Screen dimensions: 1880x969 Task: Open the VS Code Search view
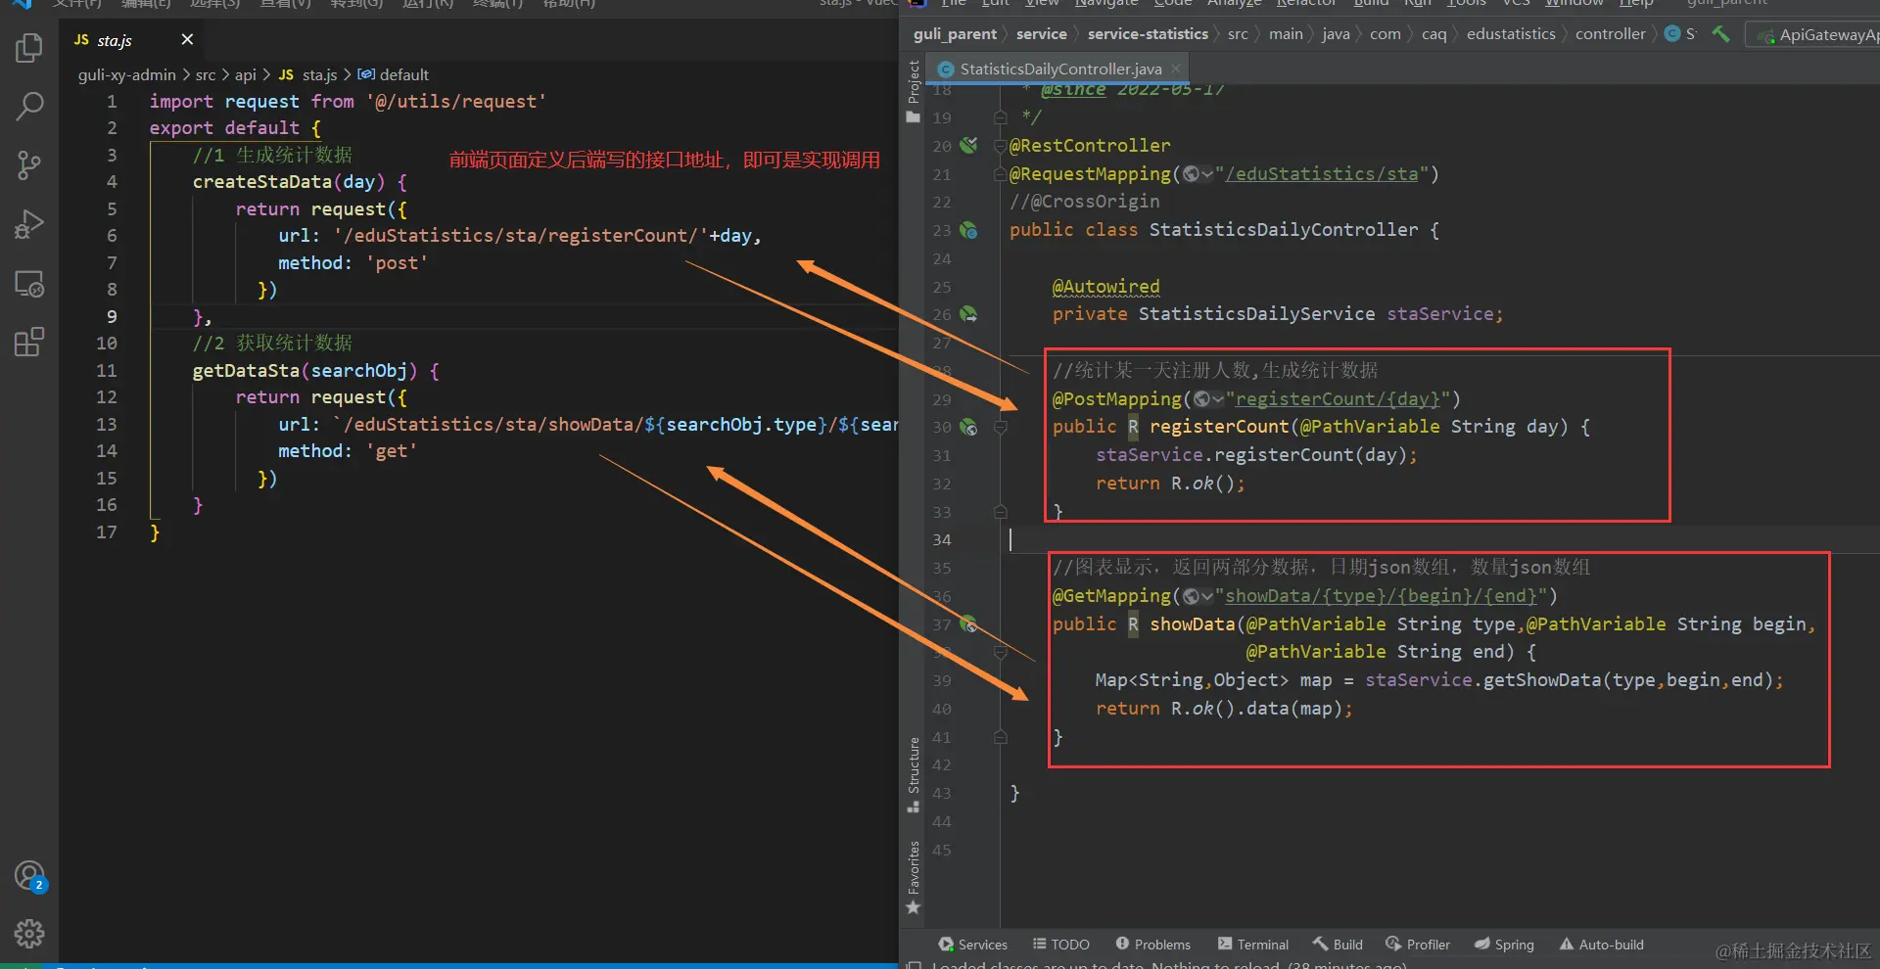(29, 106)
